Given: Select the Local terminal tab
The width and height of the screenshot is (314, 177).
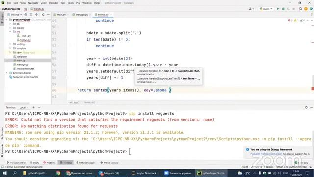Looking at the screenshot, I should [23, 107].
